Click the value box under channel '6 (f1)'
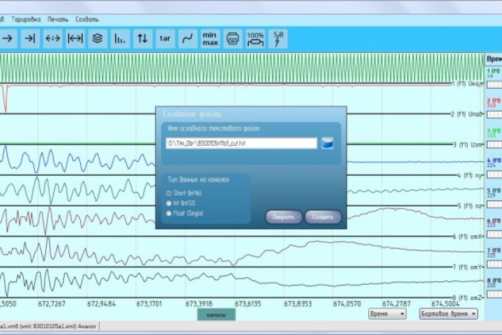The image size is (502, 335). (x=494, y=234)
